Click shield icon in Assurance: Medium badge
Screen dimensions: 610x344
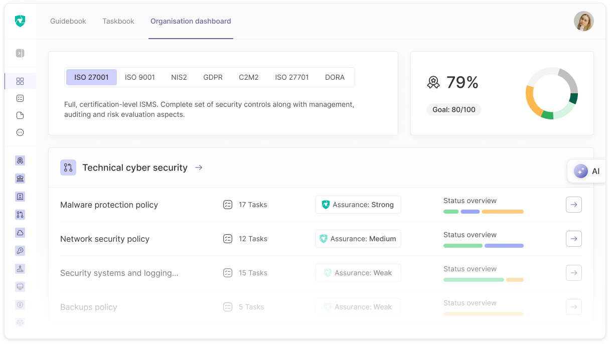pos(324,239)
